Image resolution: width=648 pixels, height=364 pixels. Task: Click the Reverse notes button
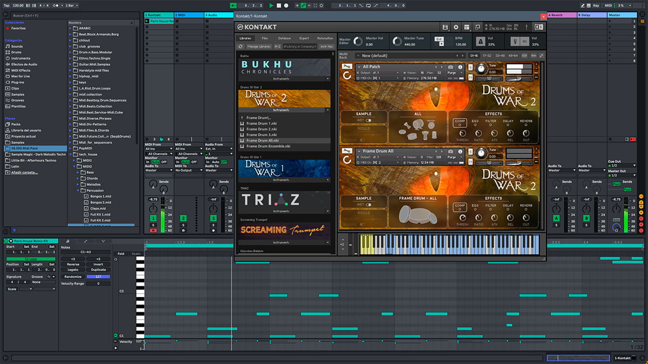(x=73, y=265)
